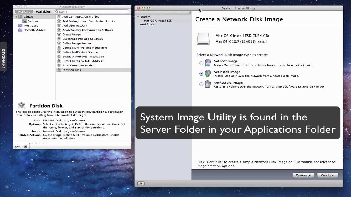Click the Define Multi-Volume NetRestore icon

click(x=59, y=48)
